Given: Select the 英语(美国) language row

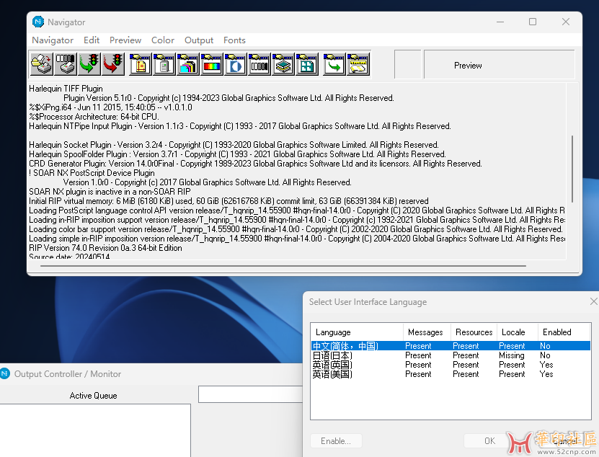Looking at the screenshot, I should [x=451, y=374].
